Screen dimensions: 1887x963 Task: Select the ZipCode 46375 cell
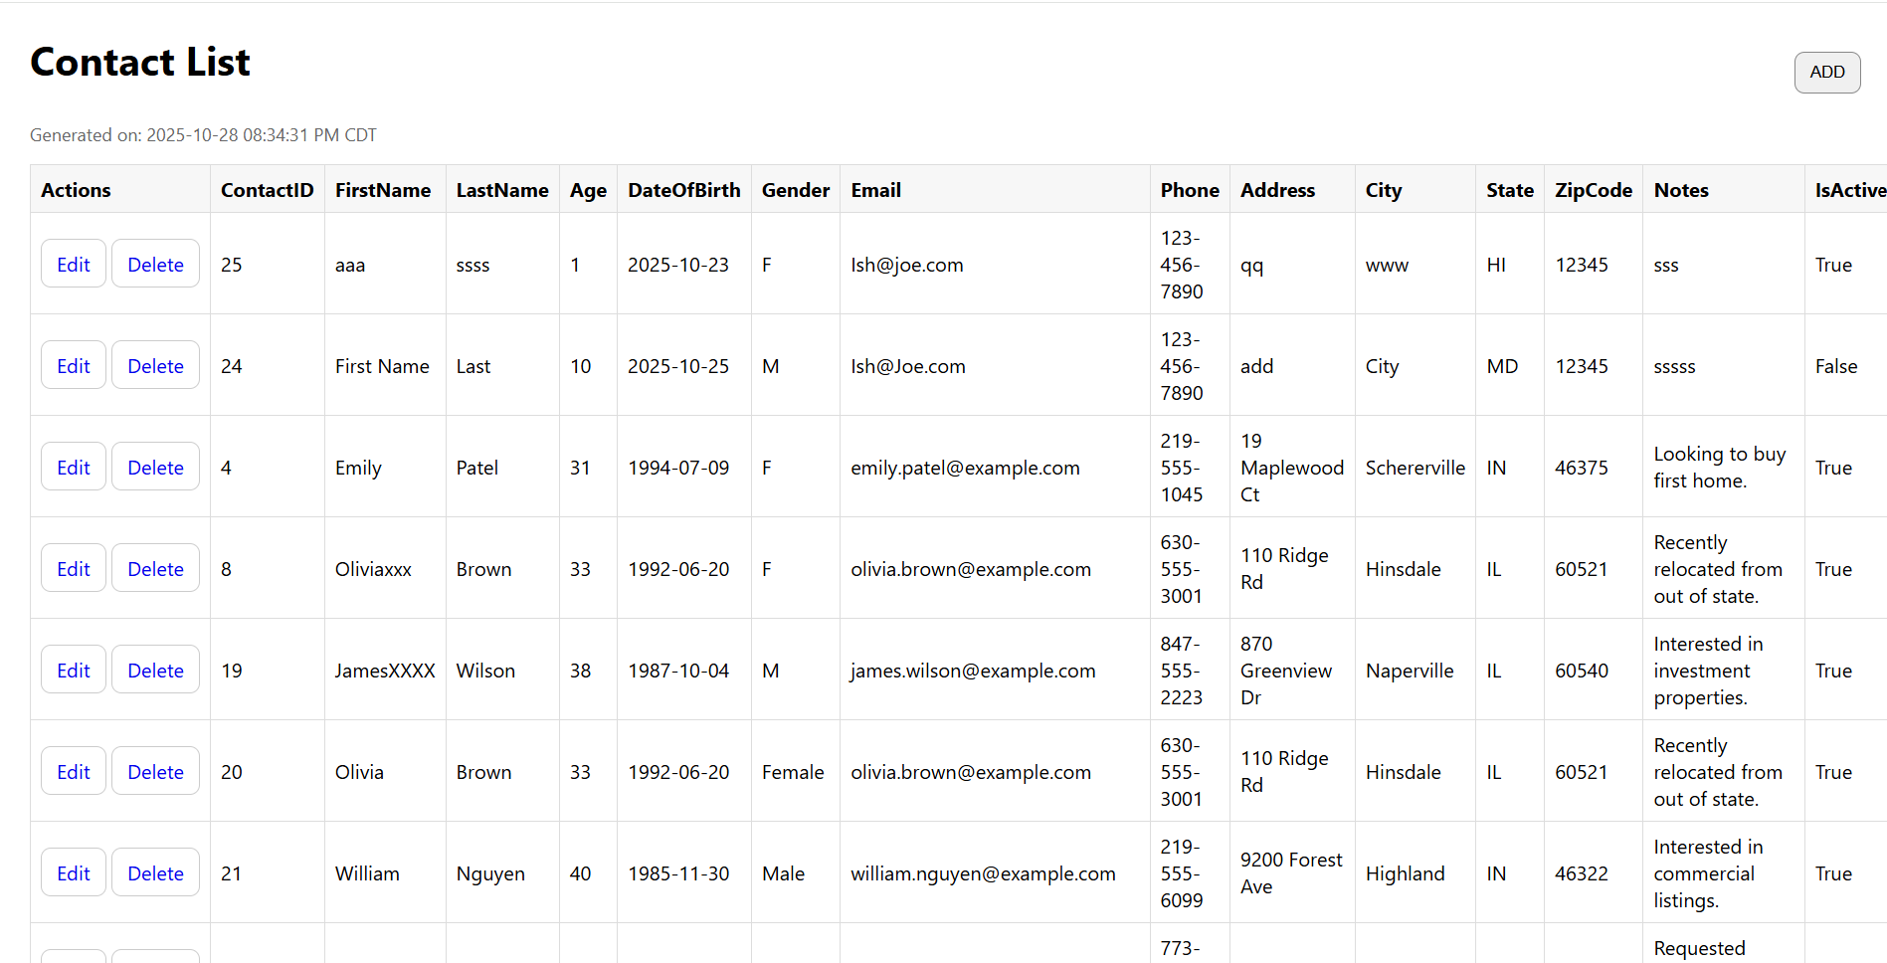point(1581,467)
